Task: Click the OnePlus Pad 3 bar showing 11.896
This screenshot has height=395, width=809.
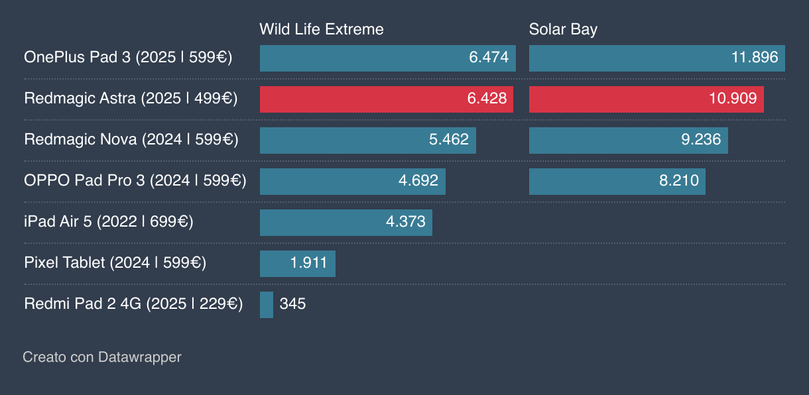Action: 657,58
